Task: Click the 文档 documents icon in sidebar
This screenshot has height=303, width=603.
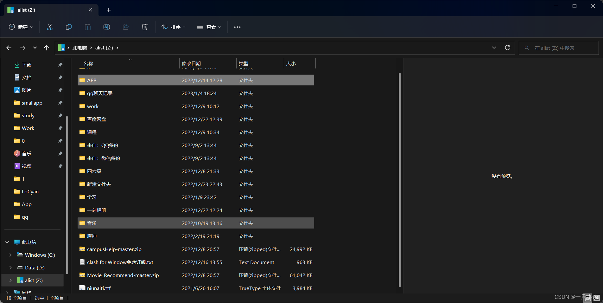Action: click(x=17, y=77)
